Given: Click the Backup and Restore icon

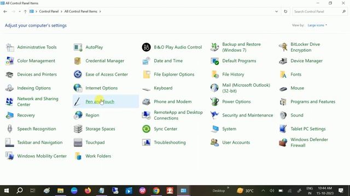Looking at the screenshot, I should pyautogui.click(x=214, y=47).
